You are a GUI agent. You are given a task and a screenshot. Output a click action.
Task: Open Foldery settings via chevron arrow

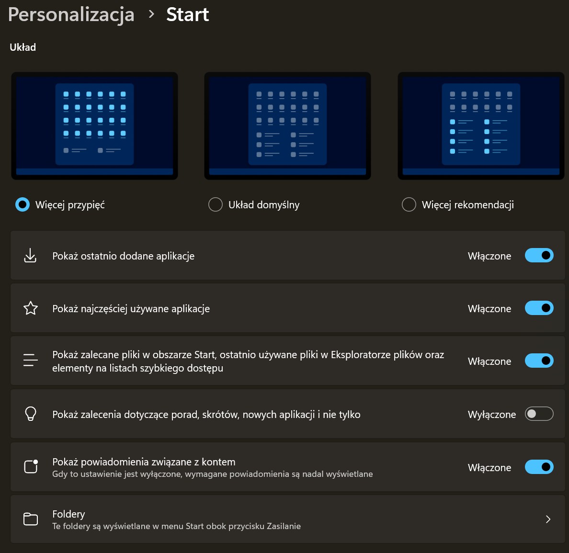[x=548, y=519]
